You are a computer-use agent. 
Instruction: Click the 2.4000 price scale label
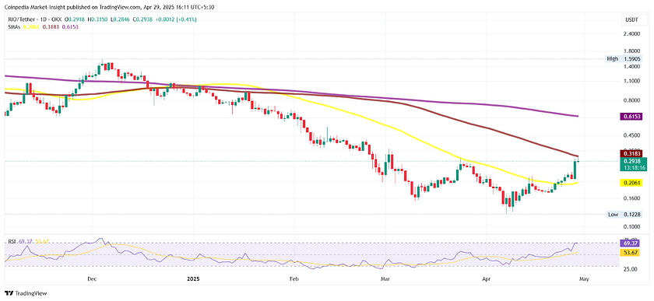point(633,34)
